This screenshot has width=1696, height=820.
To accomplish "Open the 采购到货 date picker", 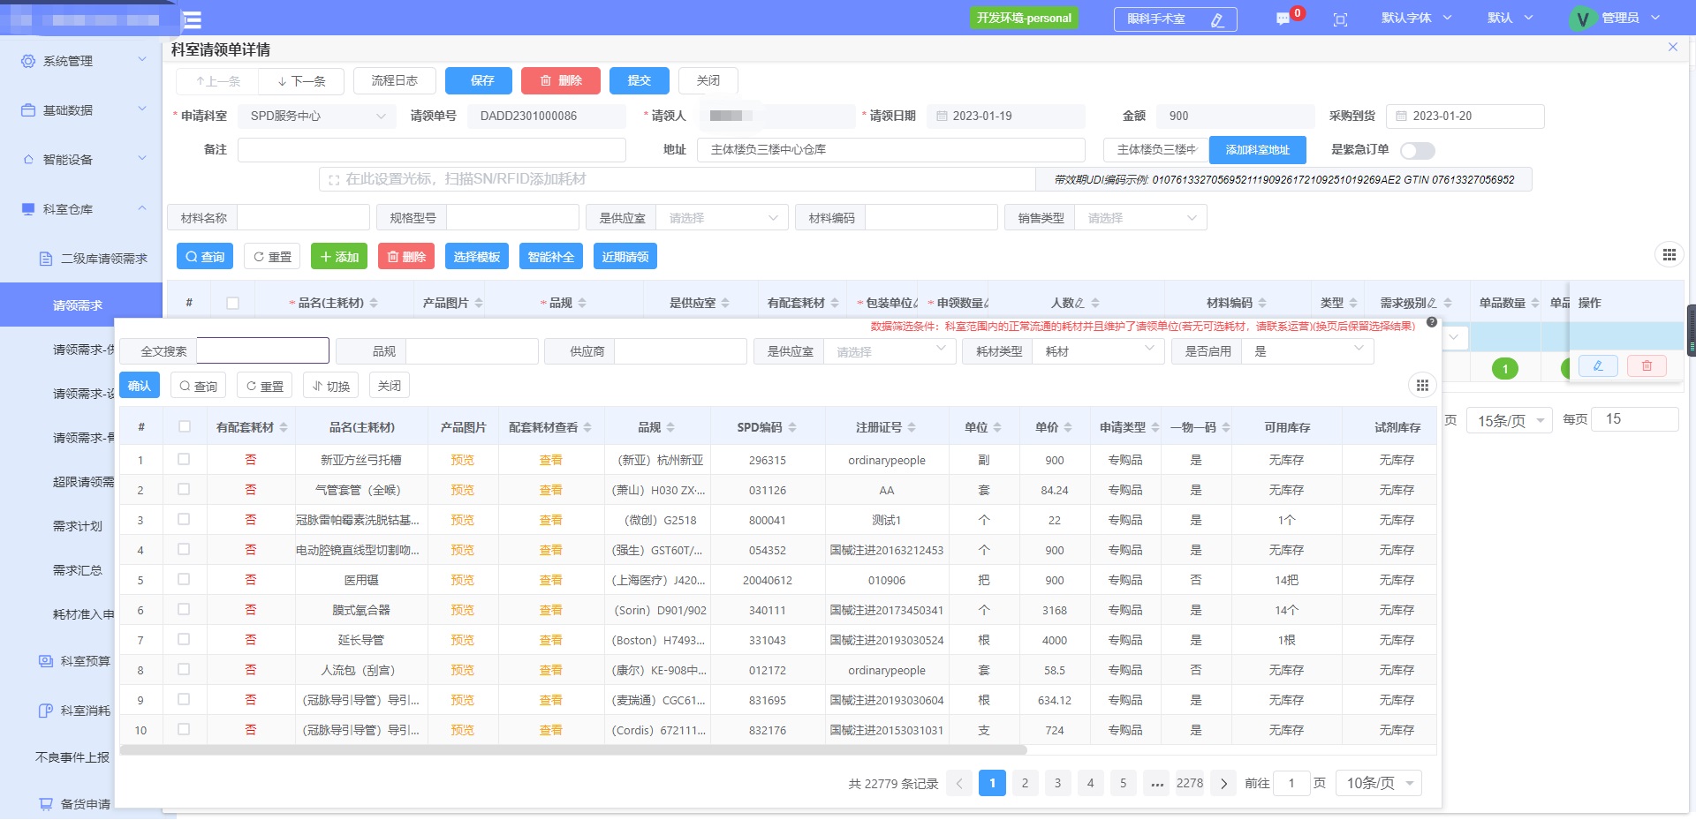I will pos(1465,116).
